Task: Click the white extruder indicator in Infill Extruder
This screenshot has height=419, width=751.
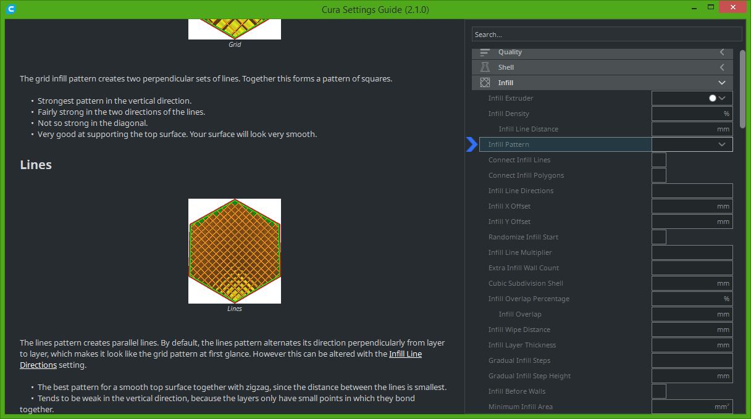Action: click(711, 97)
